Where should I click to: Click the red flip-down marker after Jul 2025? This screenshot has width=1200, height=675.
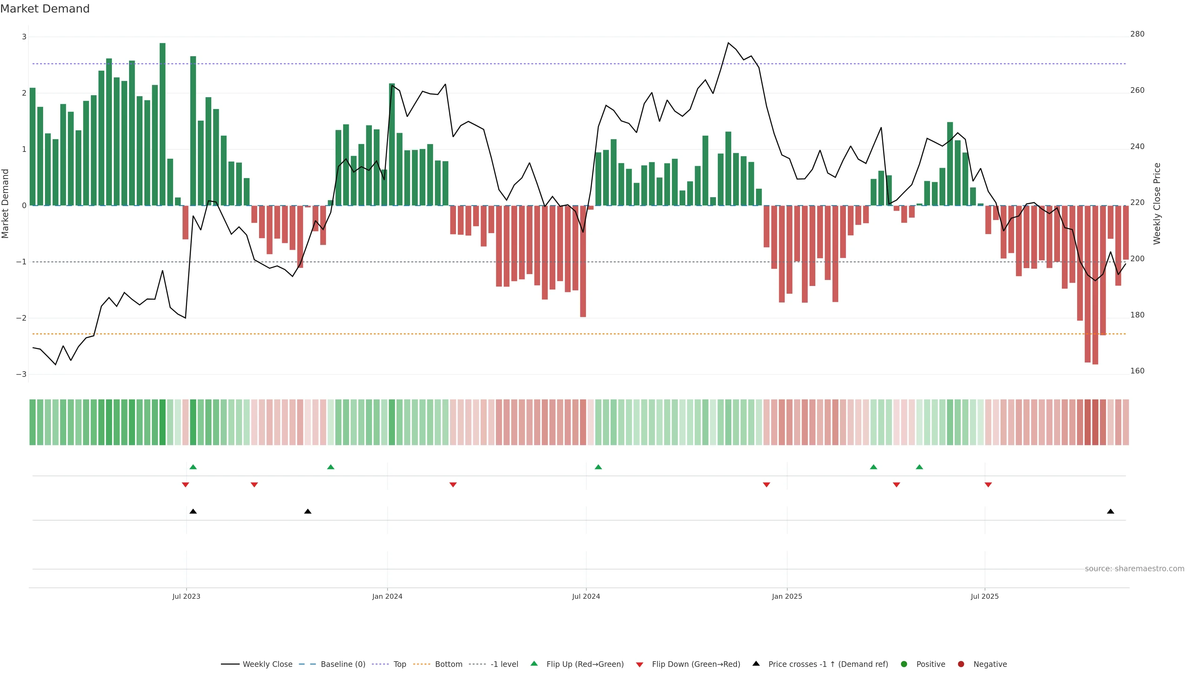[x=988, y=485]
